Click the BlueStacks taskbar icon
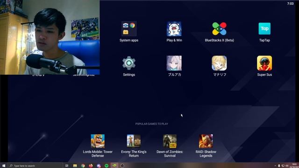Screen dimensions: 299x168 (114, 166)
